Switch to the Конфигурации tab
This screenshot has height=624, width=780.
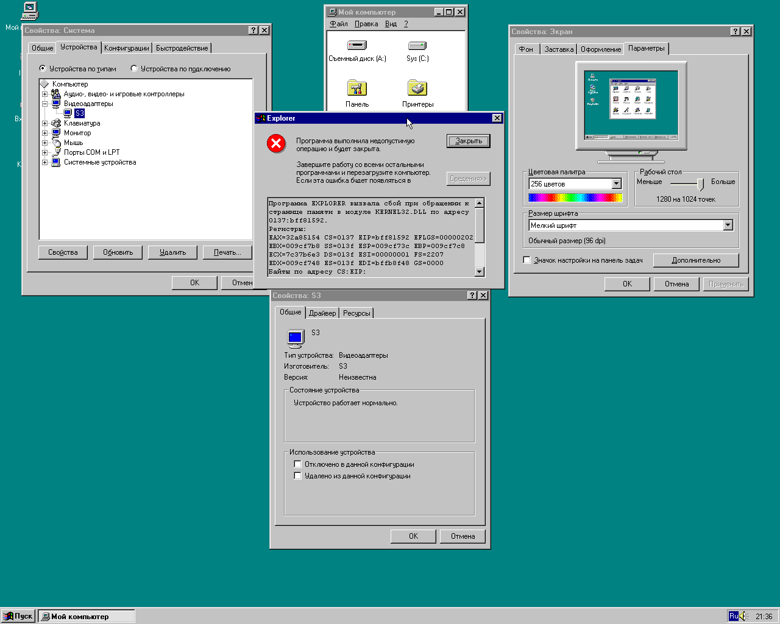[127, 48]
